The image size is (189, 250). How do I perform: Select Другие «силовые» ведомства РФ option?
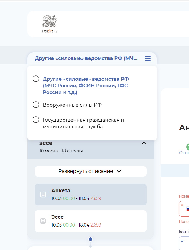click(85, 86)
